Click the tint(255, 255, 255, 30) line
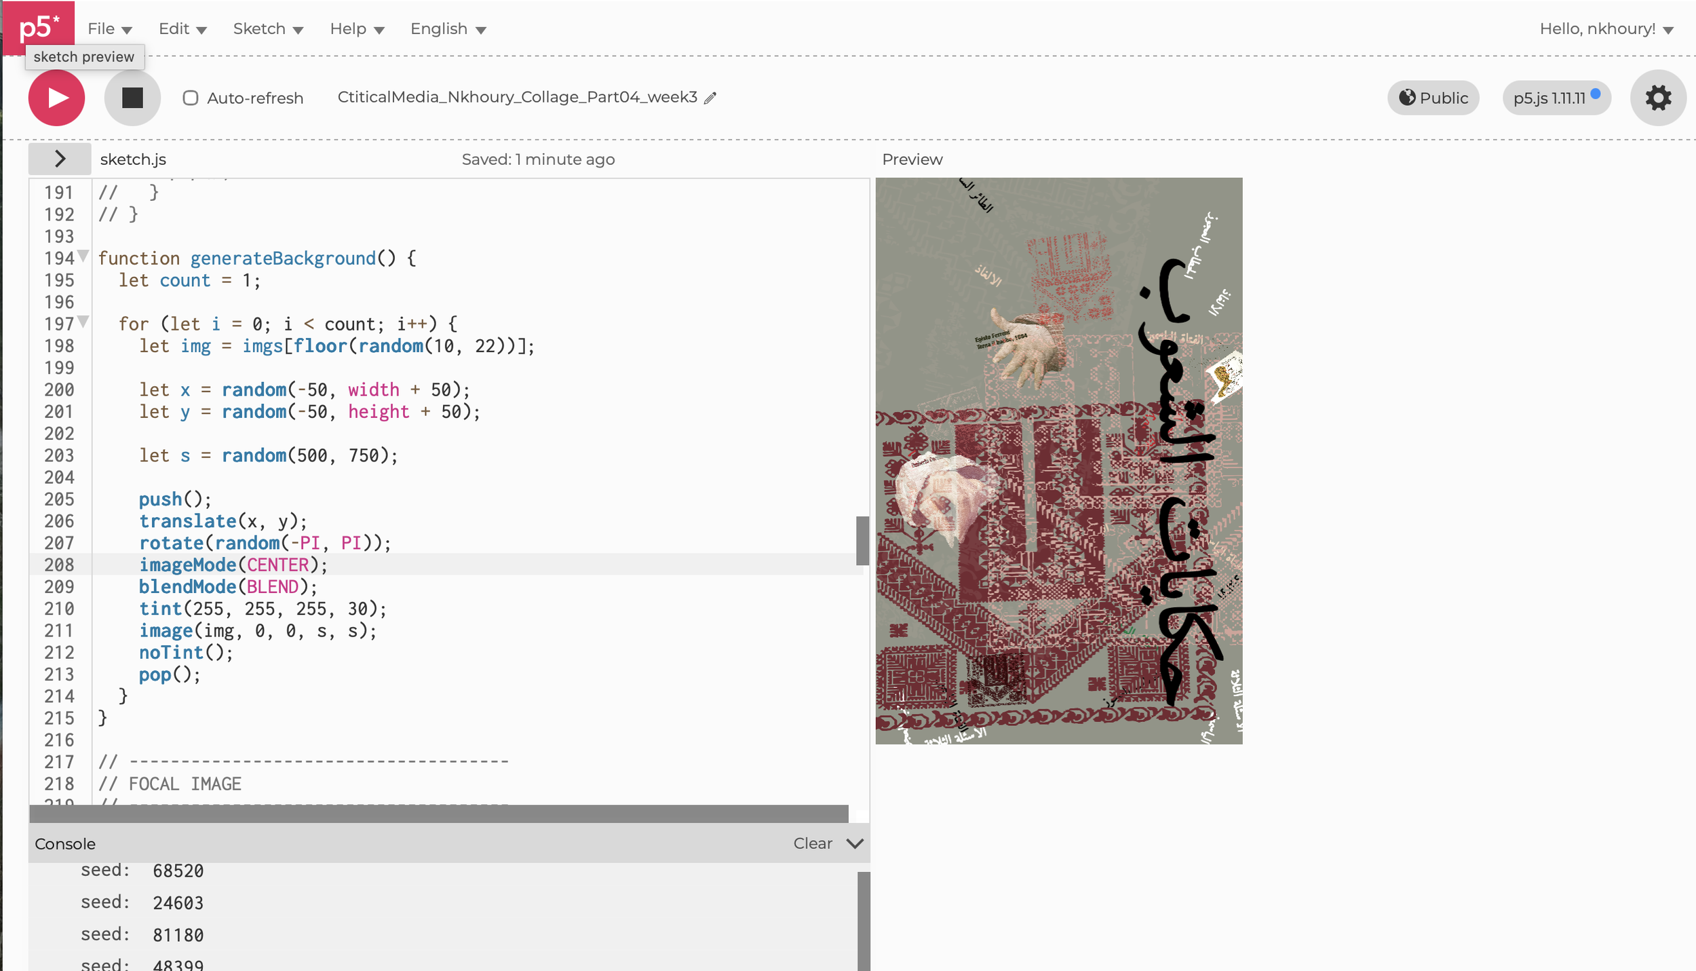The height and width of the screenshot is (971, 1696). click(x=263, y=609)
